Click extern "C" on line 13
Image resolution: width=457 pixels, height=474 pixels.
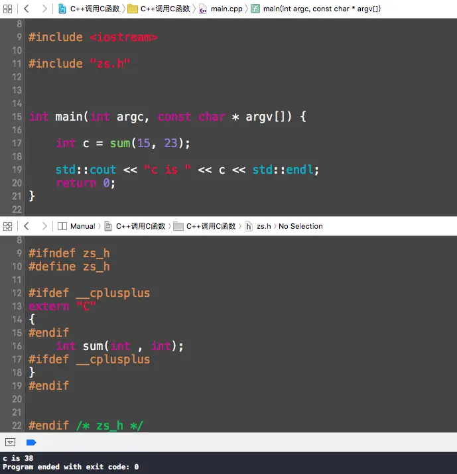pyautogui.click(x=62, y=306)
